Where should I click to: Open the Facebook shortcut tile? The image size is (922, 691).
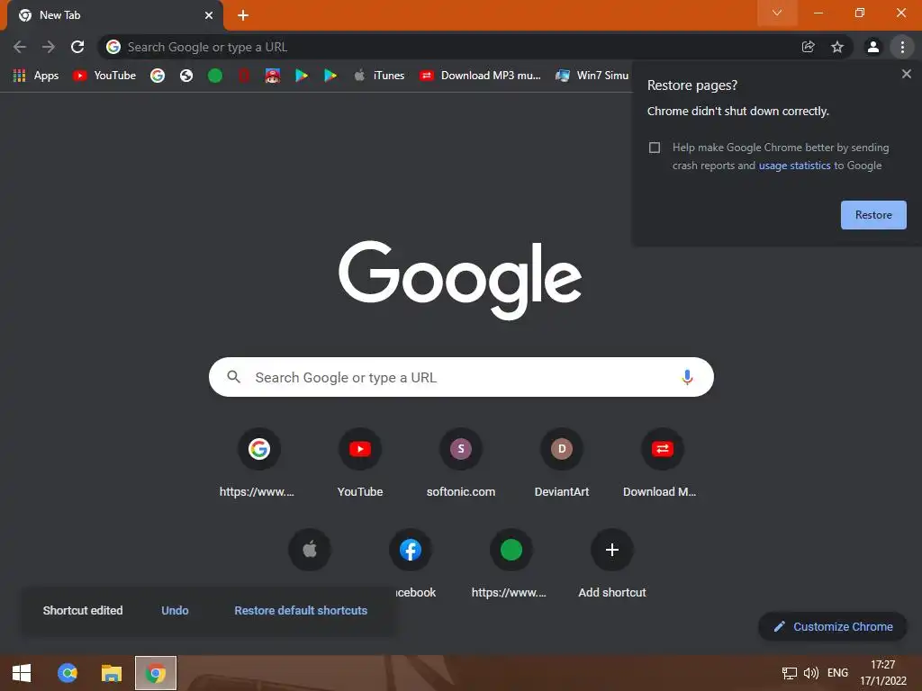coord(411,550)
